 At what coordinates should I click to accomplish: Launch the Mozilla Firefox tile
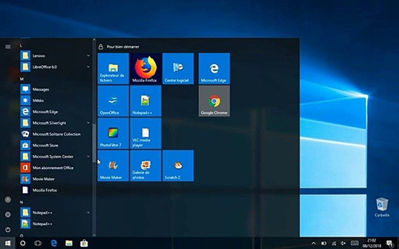145,68
